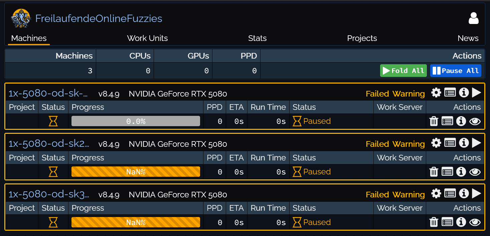Open work unit log in second machine row
Image resolution: width=490 pixels, height=236 pixels.
coord(447,172)
